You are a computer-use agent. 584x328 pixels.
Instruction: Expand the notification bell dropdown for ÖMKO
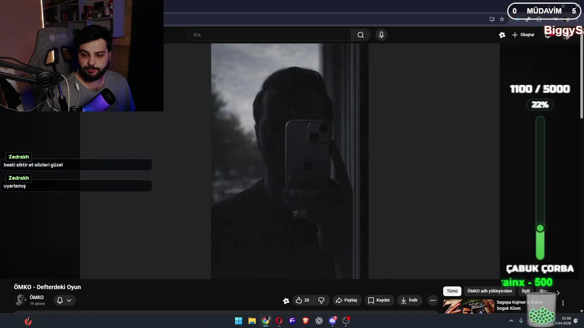pyautogui.click(x=64, y=300)
